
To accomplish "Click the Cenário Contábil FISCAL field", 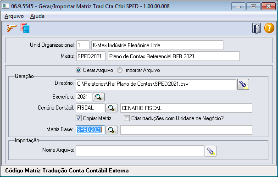I will coord(90,108).
